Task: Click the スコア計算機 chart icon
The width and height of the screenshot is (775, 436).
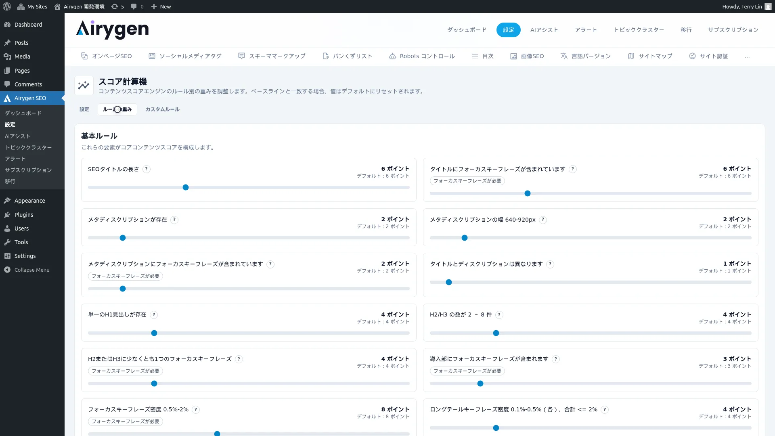Action: point(84,86)
